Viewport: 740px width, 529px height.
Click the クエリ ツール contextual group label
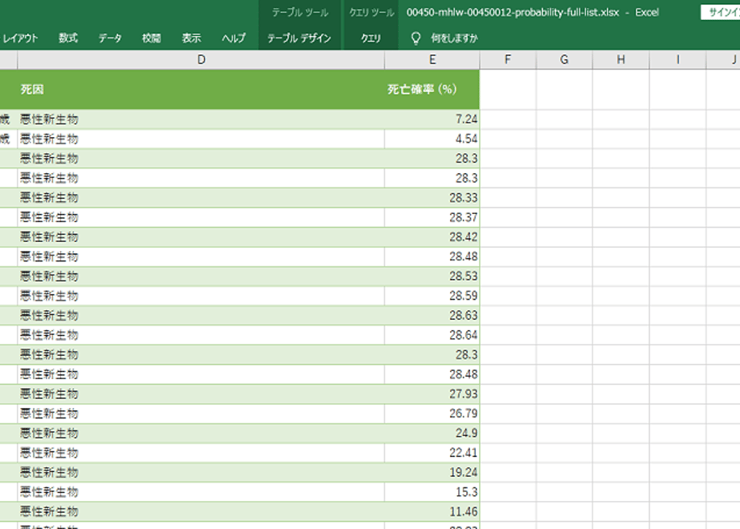click(x=372, y=13)
